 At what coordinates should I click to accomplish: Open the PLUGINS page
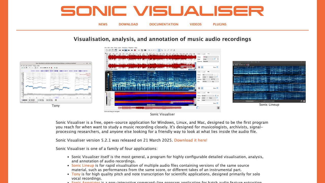coord(220,24)
